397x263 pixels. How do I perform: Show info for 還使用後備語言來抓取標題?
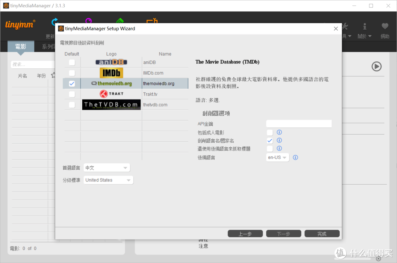[x=279, y=148]
